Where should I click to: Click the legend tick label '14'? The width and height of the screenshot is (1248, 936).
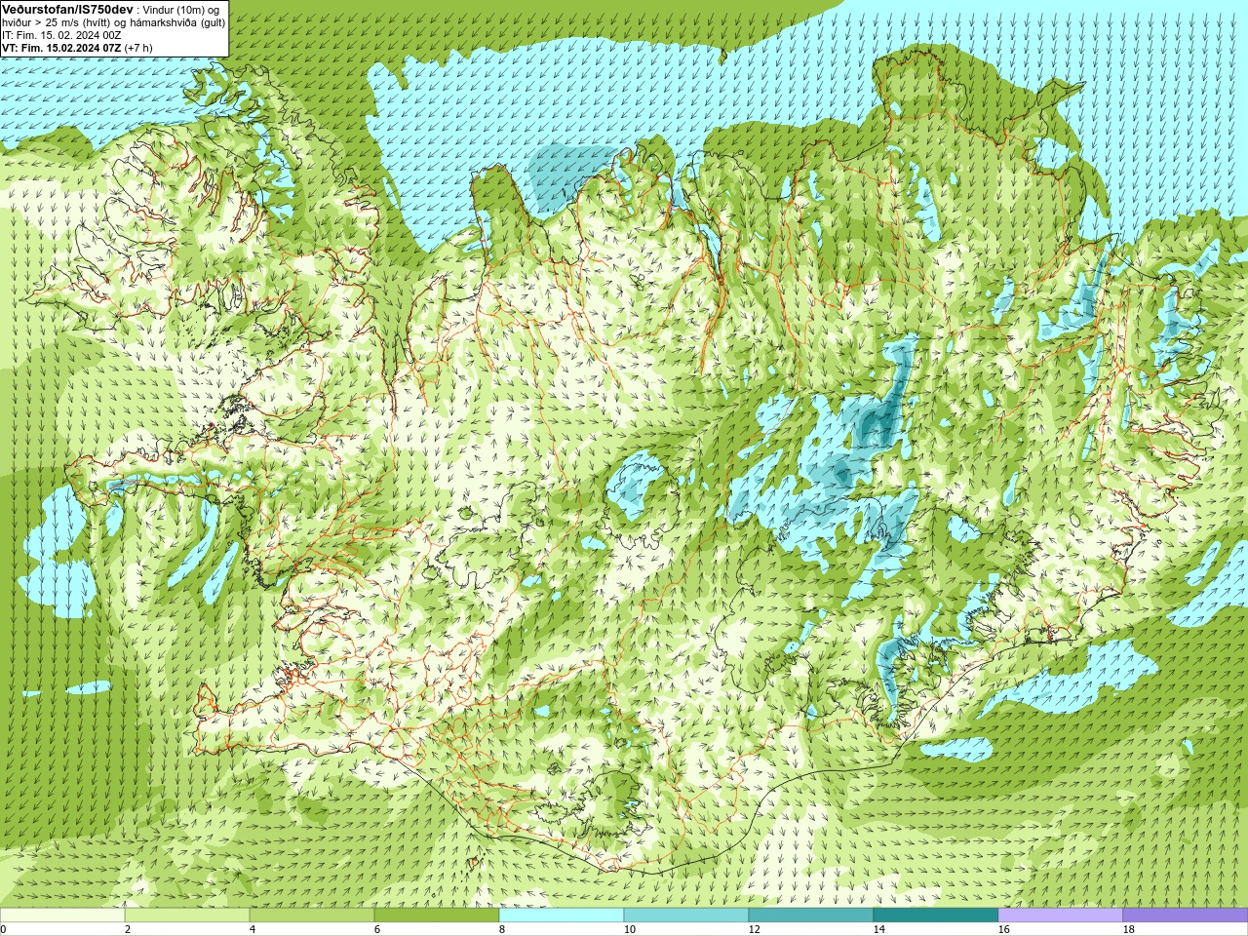pos(877,929)
